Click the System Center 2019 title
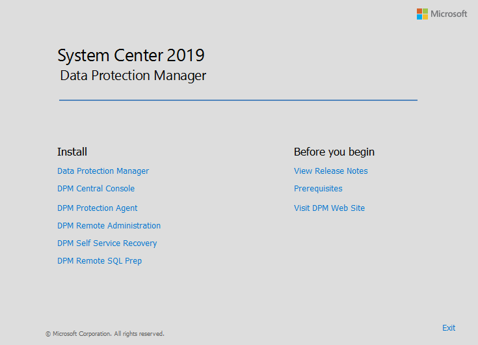The height and width of the screenshot is (345, 478). pos(131,55)
